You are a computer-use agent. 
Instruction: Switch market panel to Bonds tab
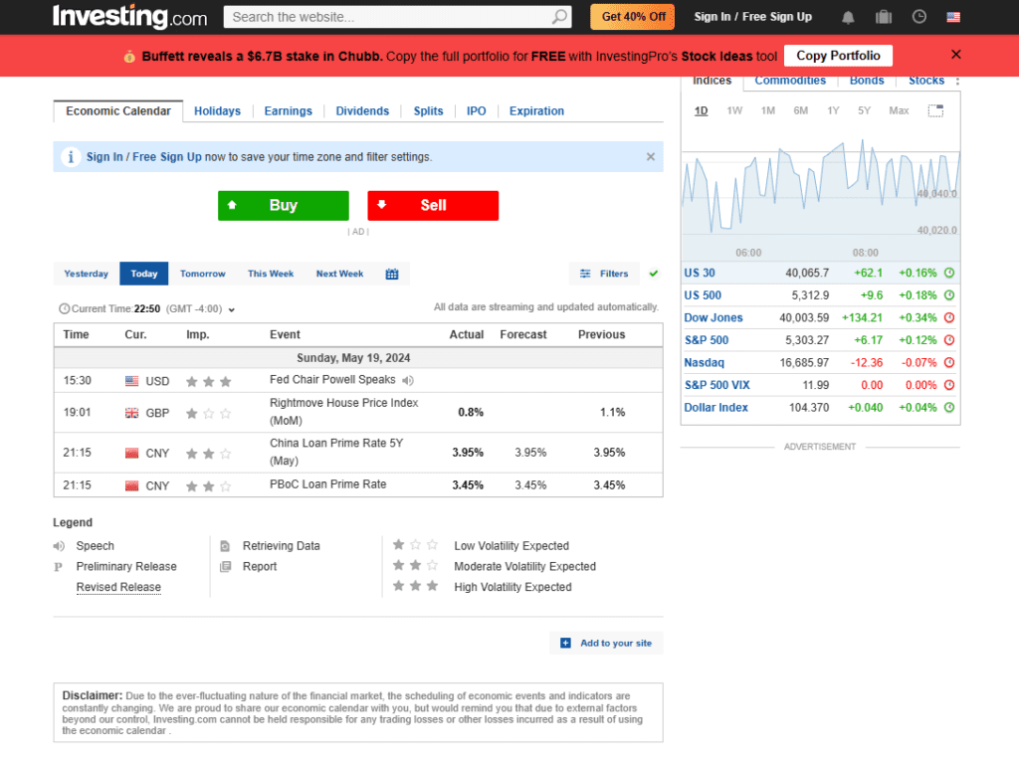pyautogui.click(x=867, y=81)
